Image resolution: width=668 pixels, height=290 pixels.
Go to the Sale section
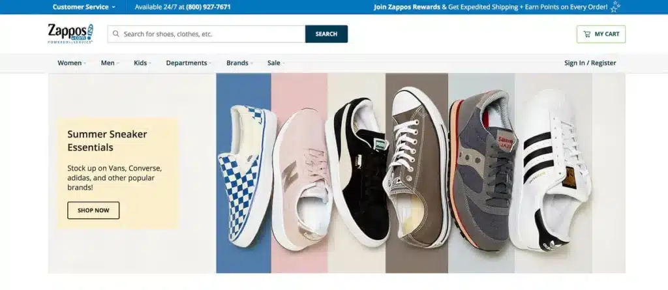[275, 63]
